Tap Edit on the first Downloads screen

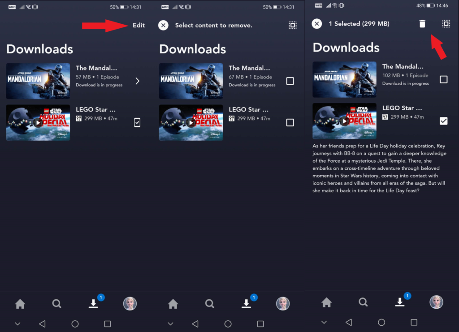[139, 26]
